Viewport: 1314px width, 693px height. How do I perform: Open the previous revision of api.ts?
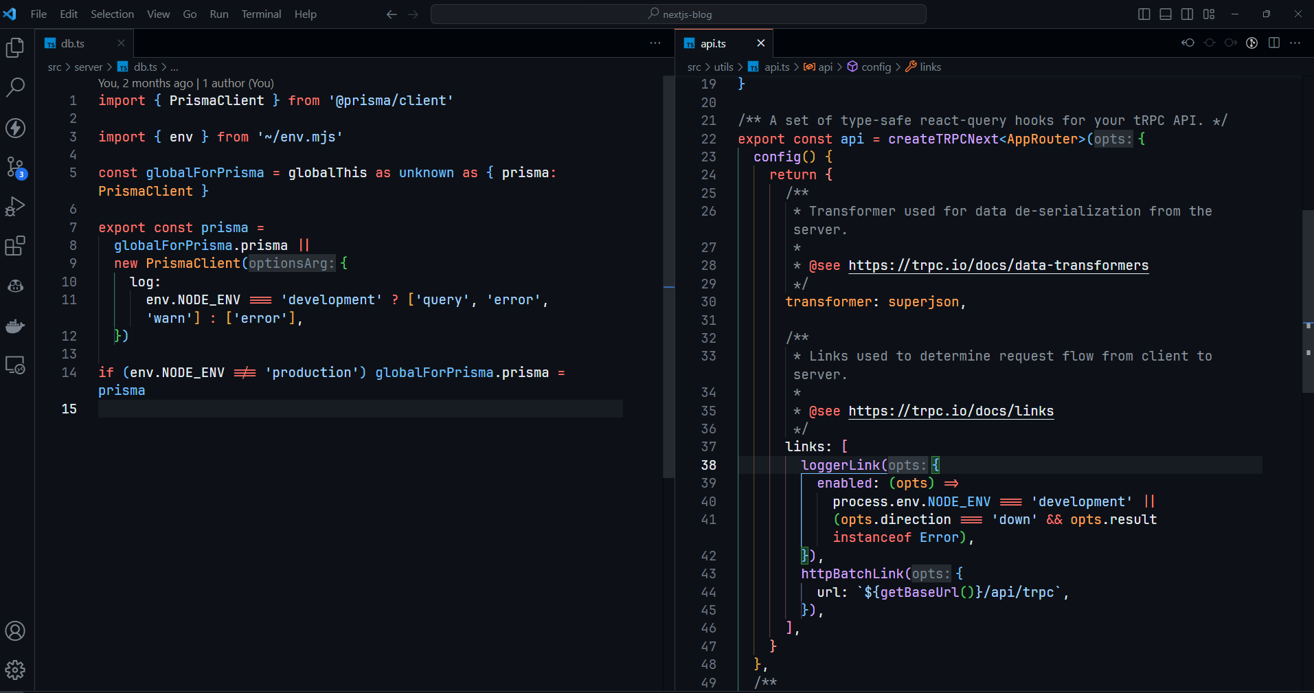click(x=1188, y=43)
